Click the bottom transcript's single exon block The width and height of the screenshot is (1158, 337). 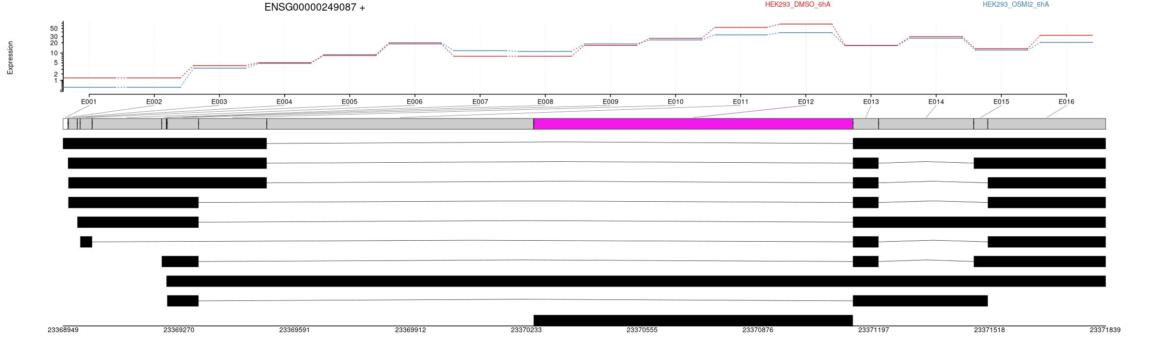[693, 320]
